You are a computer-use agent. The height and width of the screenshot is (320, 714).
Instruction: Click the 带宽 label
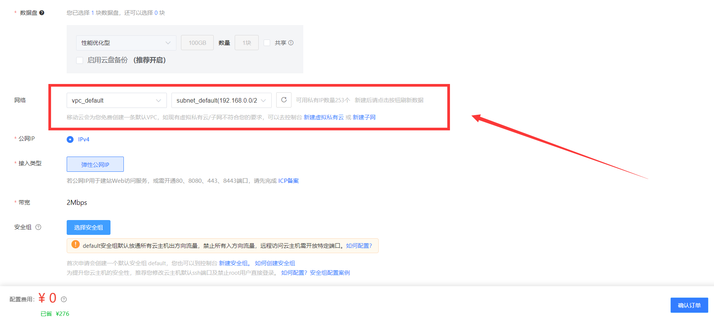point(24,202)
